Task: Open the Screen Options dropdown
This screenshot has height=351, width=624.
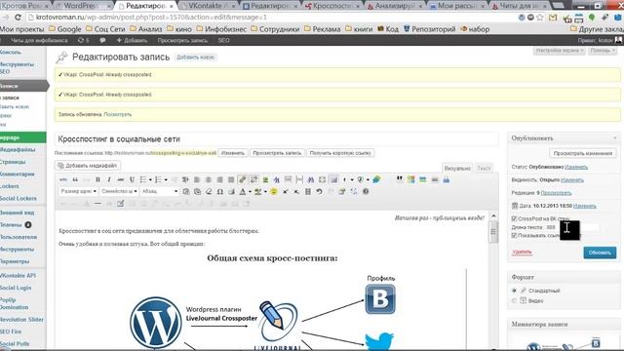Action: click(x=559, y=51)
